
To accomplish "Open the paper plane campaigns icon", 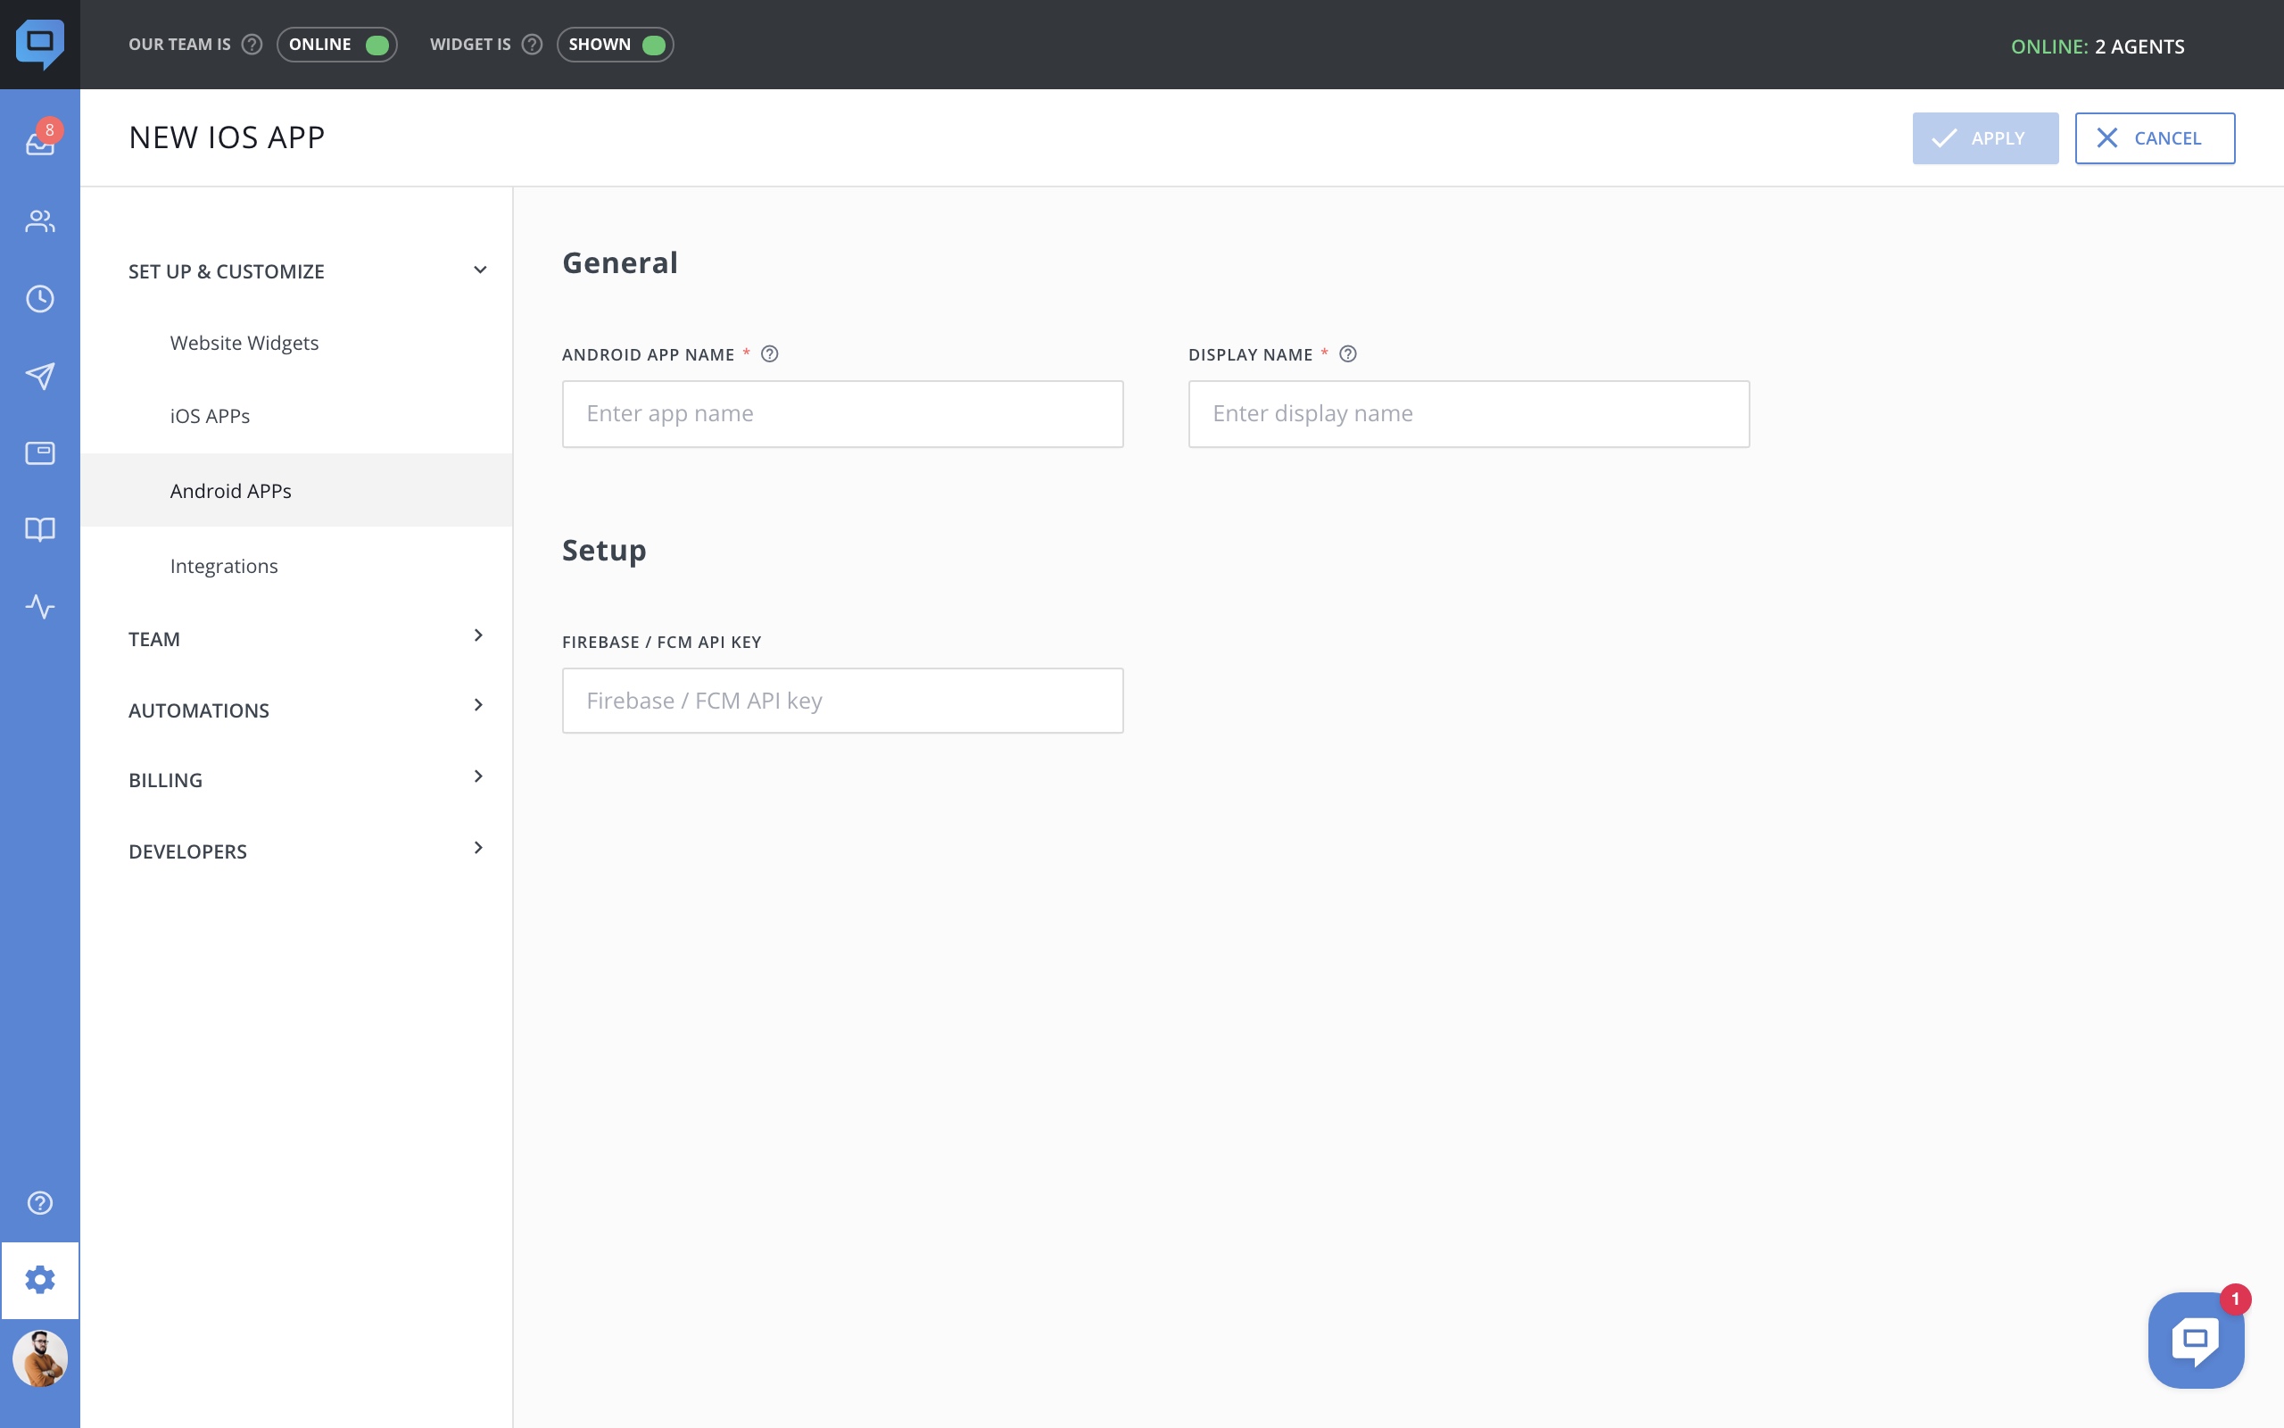I will 39,376.
